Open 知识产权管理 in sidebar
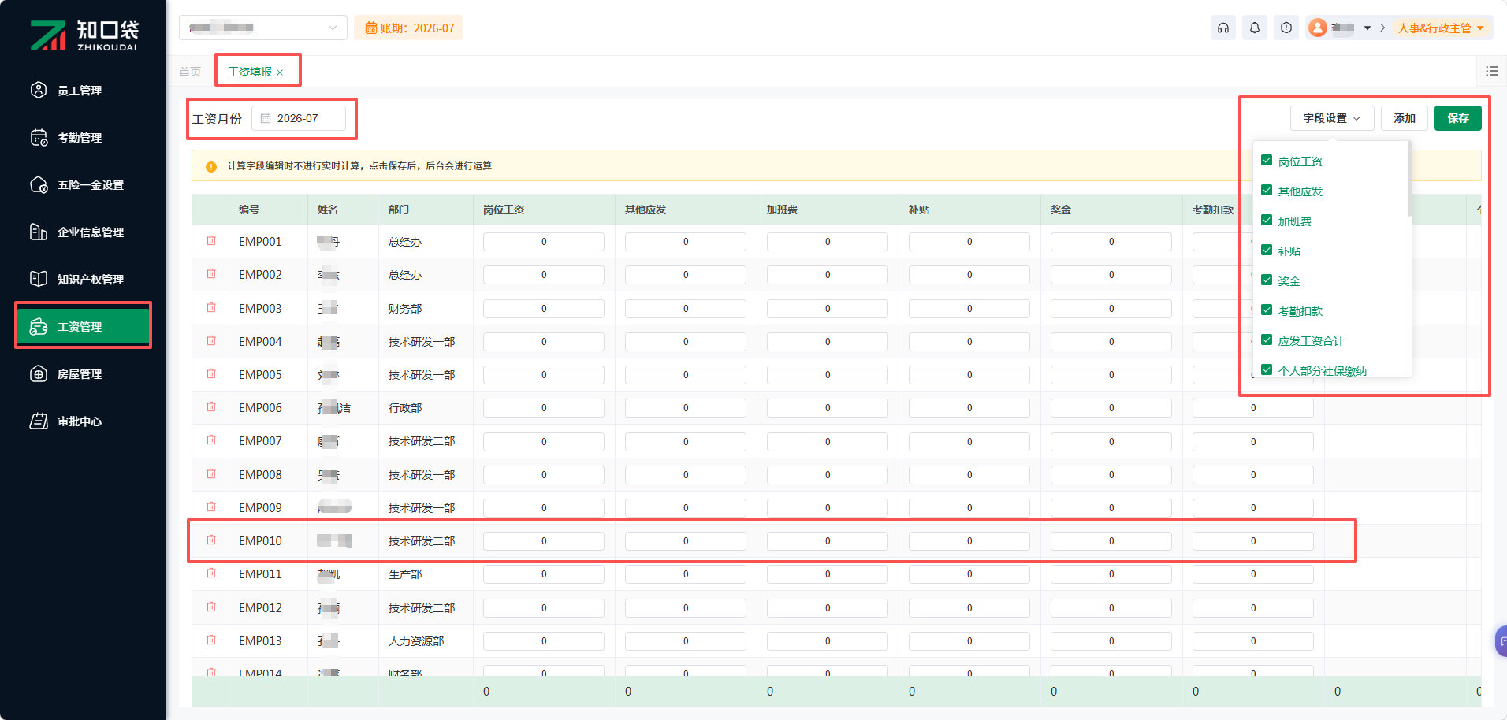 click(x=84, y=280)
